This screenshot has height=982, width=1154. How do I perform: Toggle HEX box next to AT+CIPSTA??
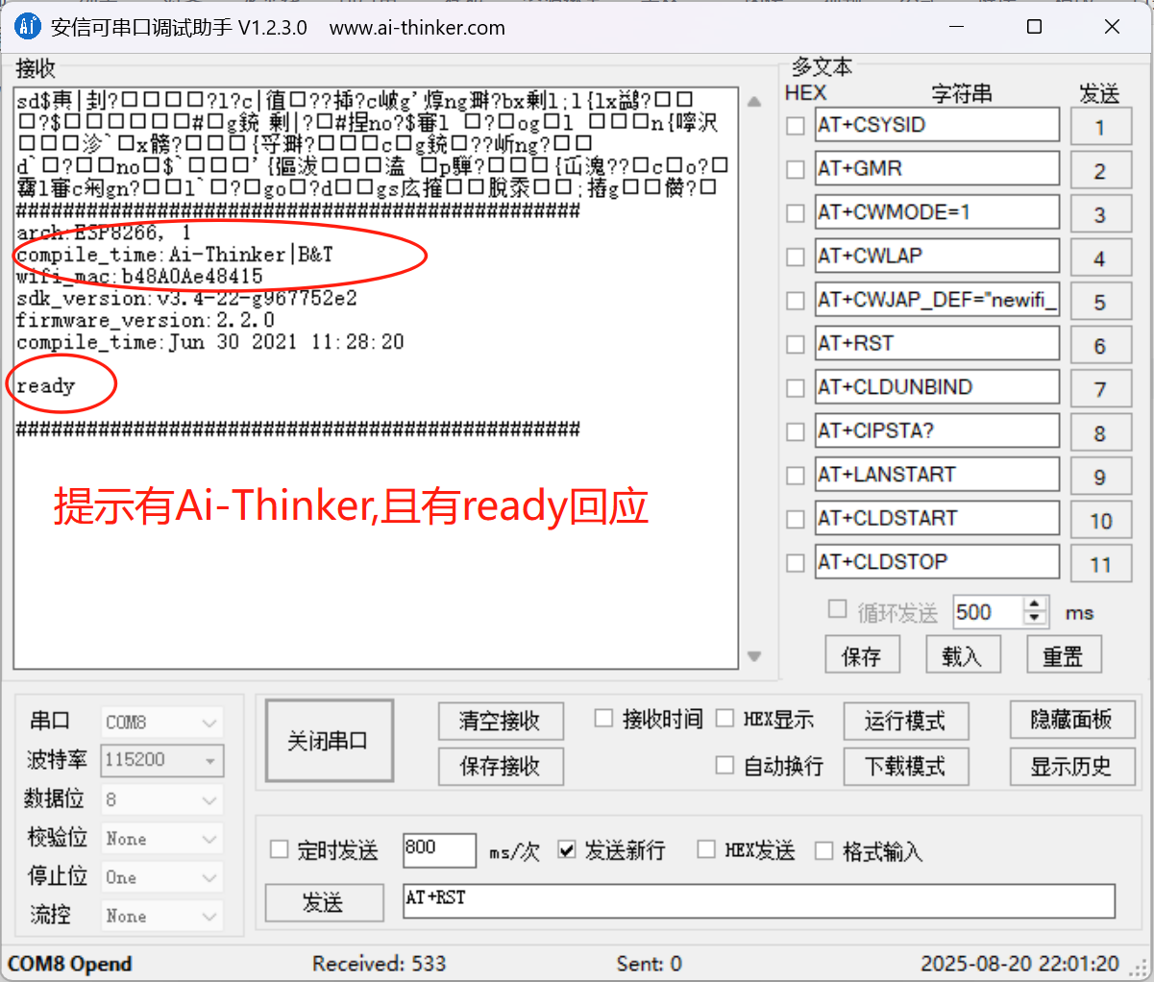pyautogui.click(x=796, y=432)
